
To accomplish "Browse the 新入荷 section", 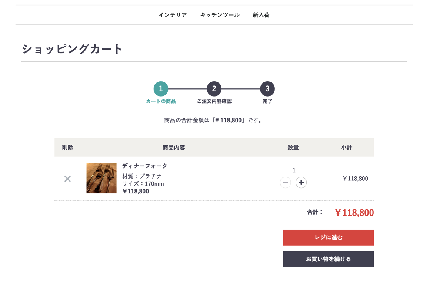I will pyautogui.click(x=261, y=15).
